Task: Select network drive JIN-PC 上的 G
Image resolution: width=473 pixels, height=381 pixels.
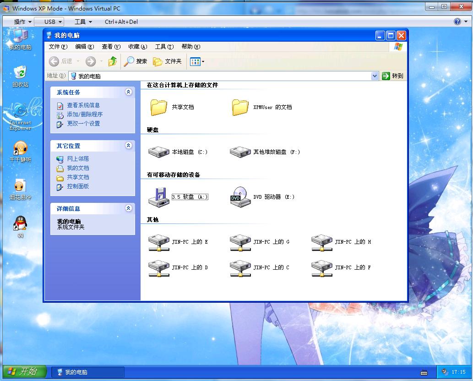Action: 240,243
